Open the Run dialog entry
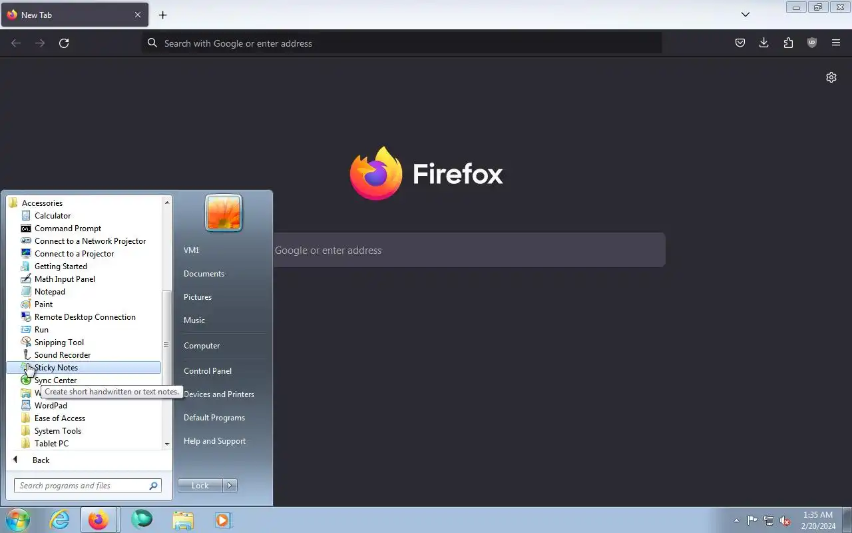Viewport: 852px width, 533px height. tap(41, 330)
